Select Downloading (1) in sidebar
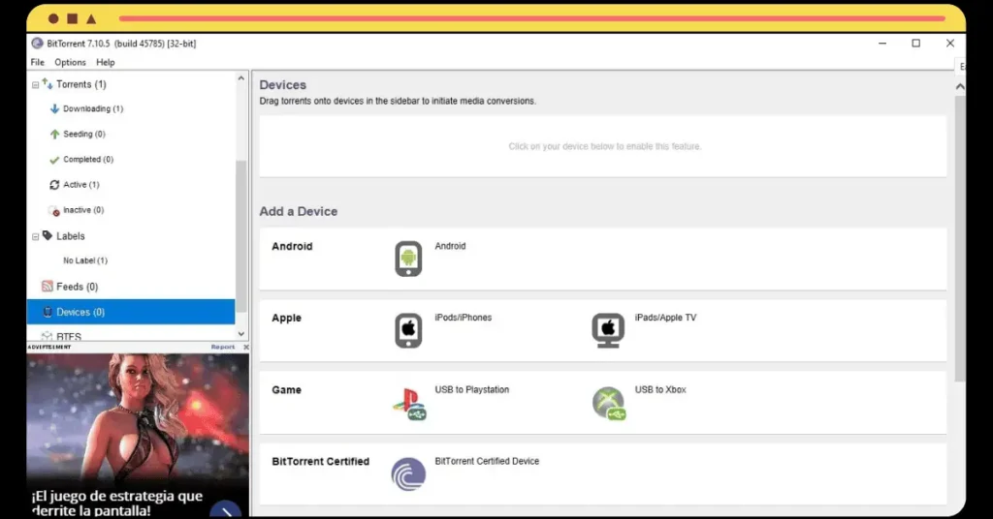Viewport: 993px width, 519px height. [93, 108]
